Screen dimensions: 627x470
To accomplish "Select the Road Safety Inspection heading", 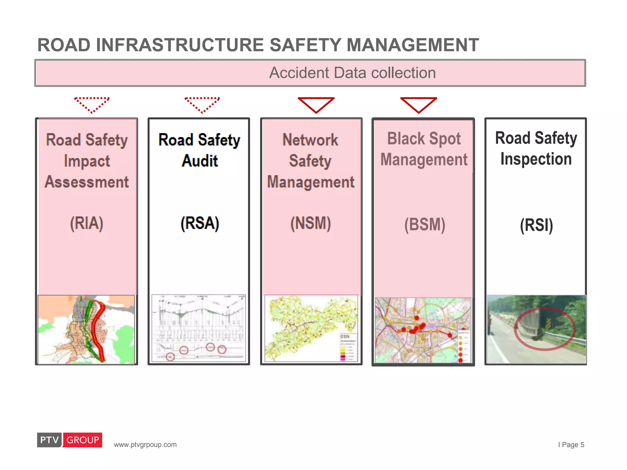I will (x=536, y=149).
